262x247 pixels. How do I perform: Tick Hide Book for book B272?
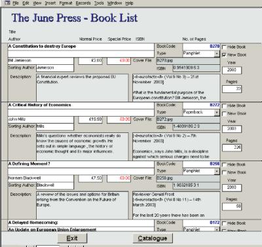[224, 106]
